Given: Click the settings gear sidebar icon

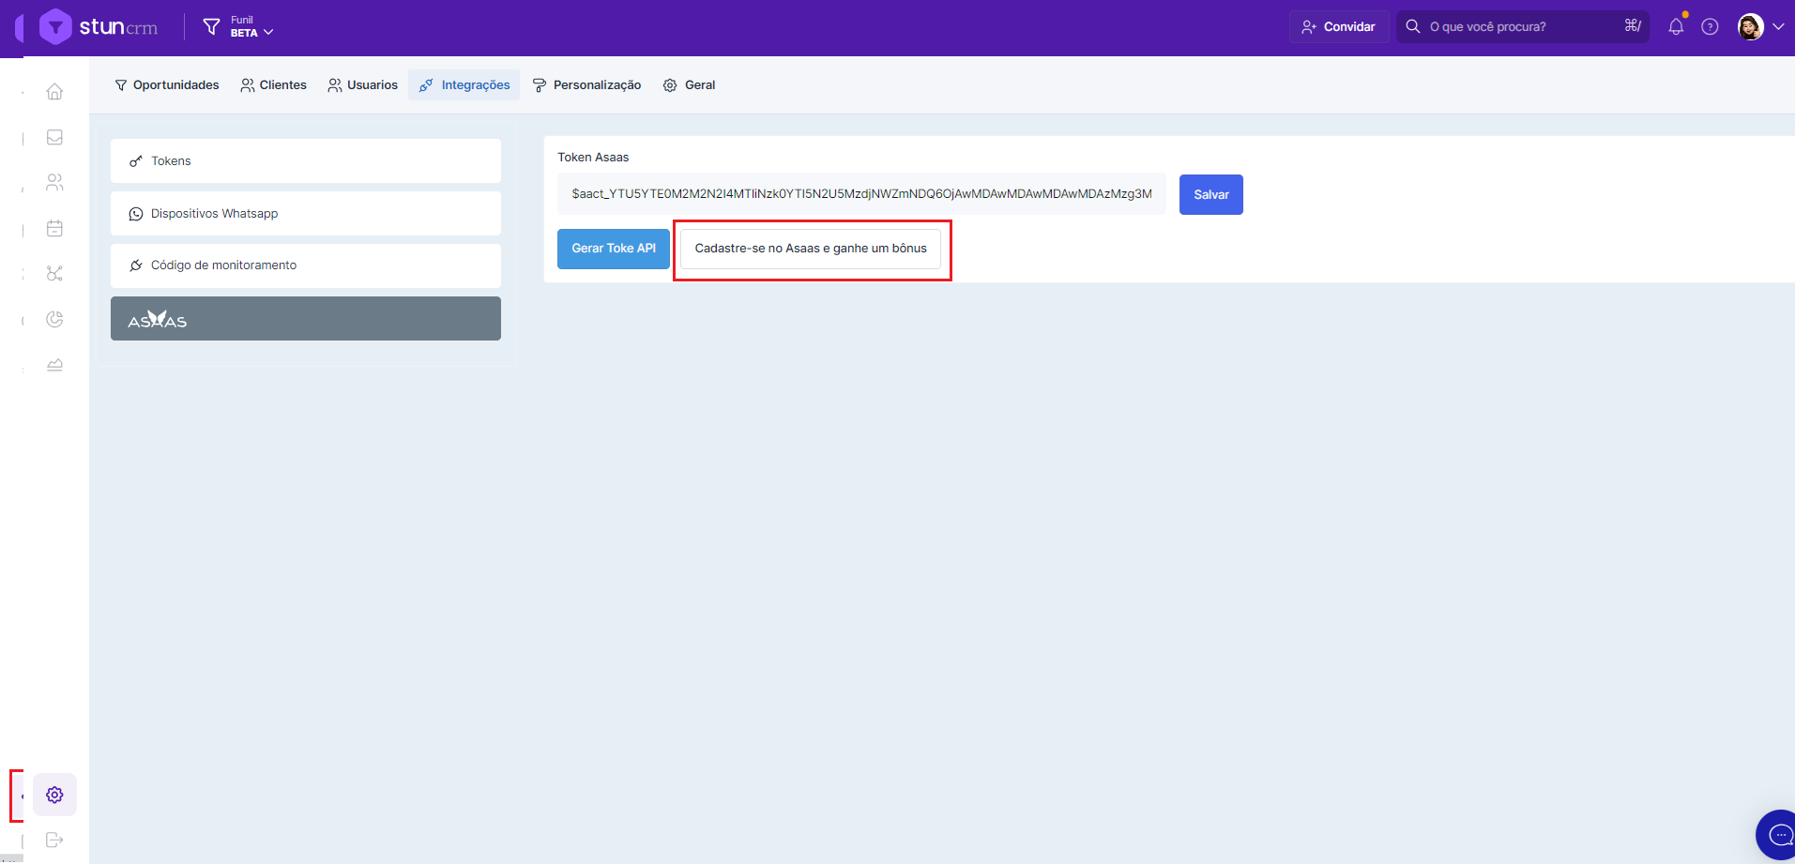Looking at the screenshot, I should (54, 795).
